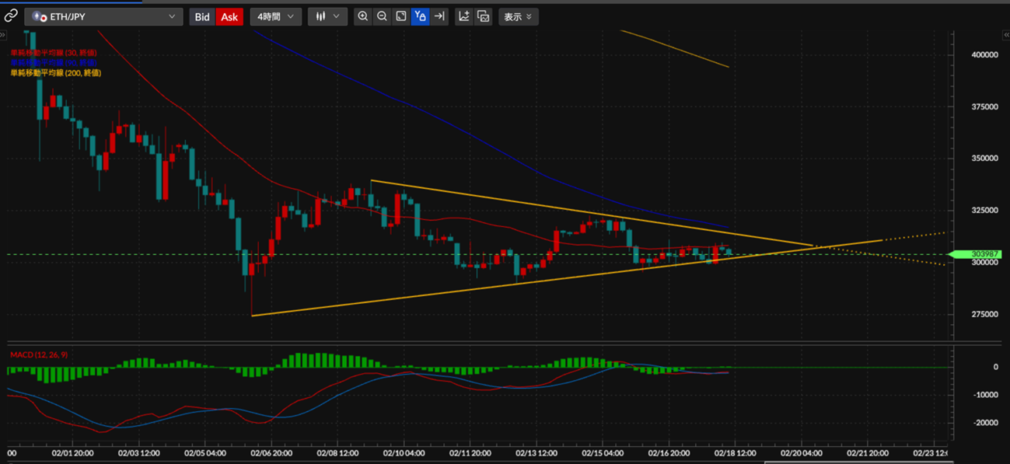Click the chain link icon beside ETH/JPY
1010x464 pixels.
(x=11, y=16)
